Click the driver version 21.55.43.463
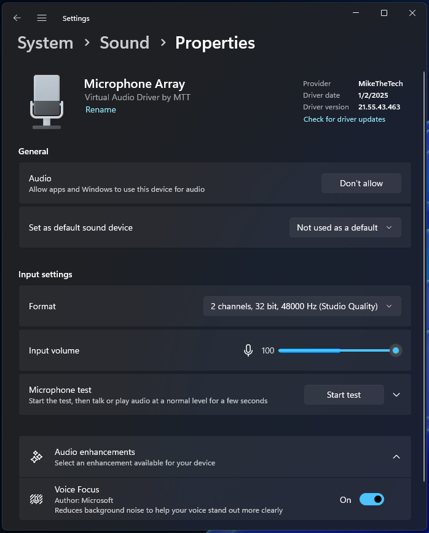Screen dimensions: 429x533 click(x=379, y=107)
